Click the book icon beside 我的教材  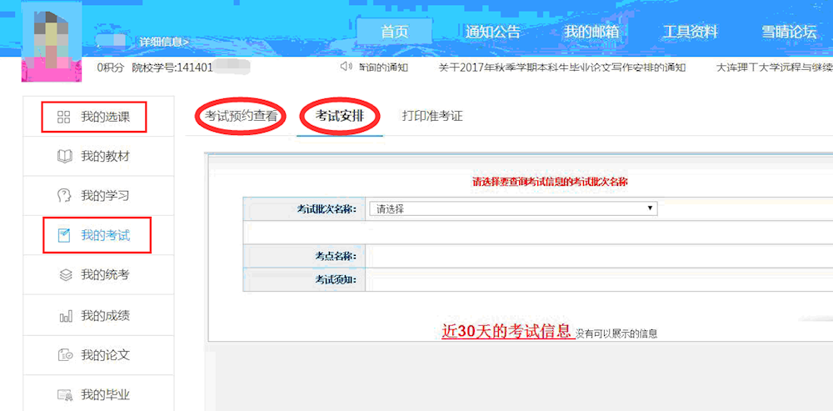(x=64, y=157)
